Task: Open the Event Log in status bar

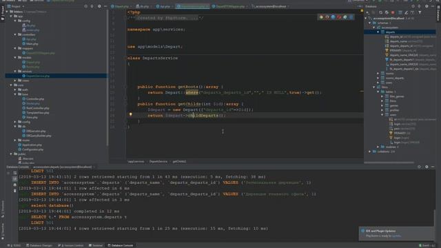Action: (x=424, y=245)
